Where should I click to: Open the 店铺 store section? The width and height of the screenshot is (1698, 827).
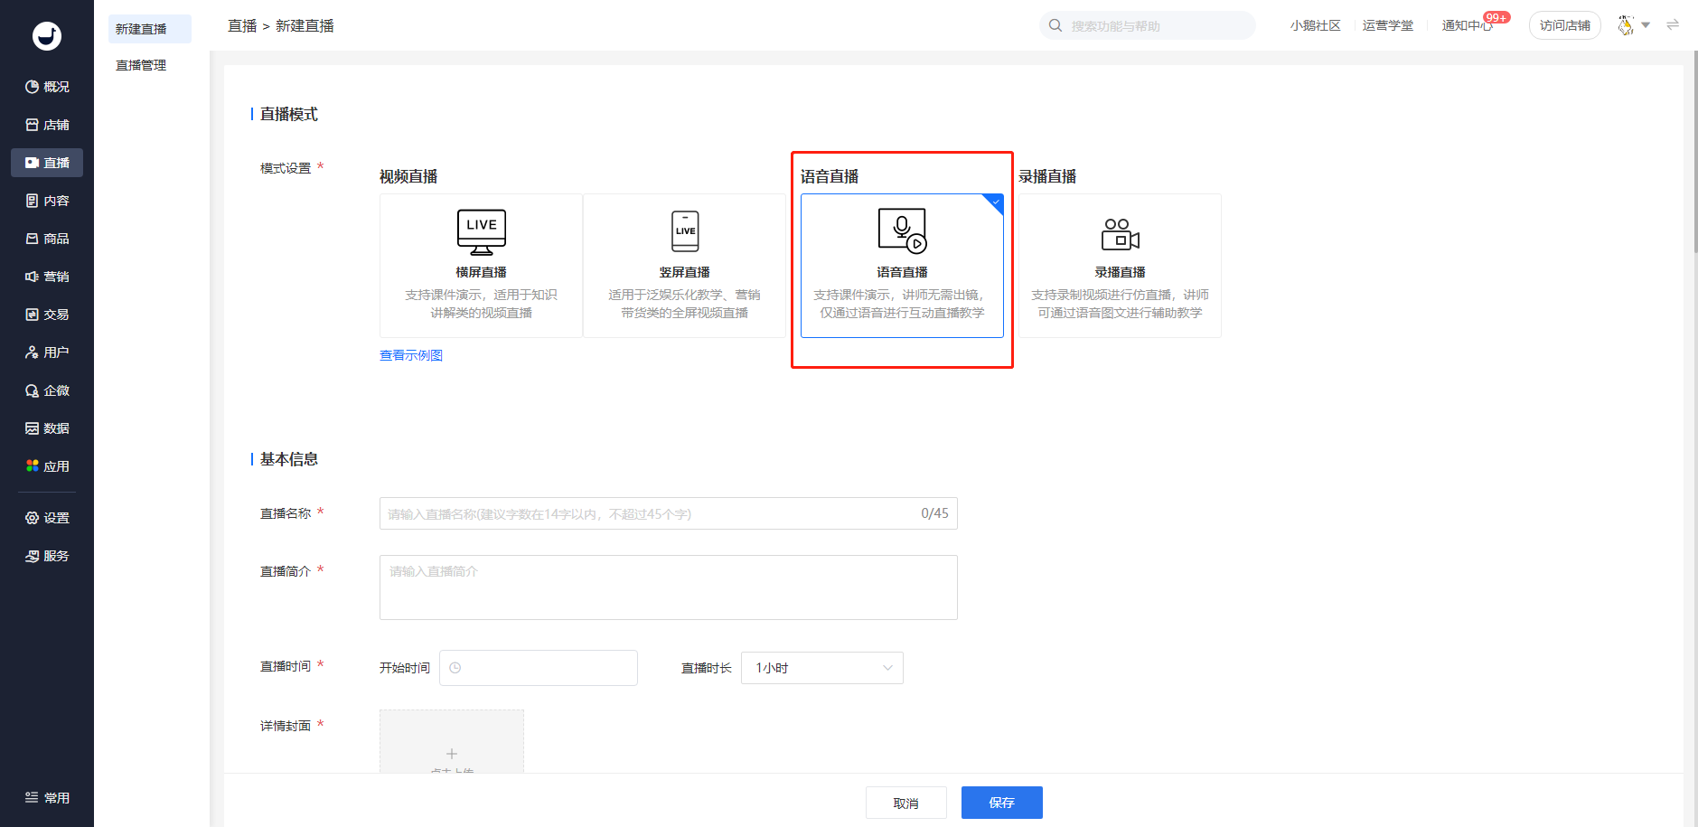pyautogui.click(x=47, y=125)
